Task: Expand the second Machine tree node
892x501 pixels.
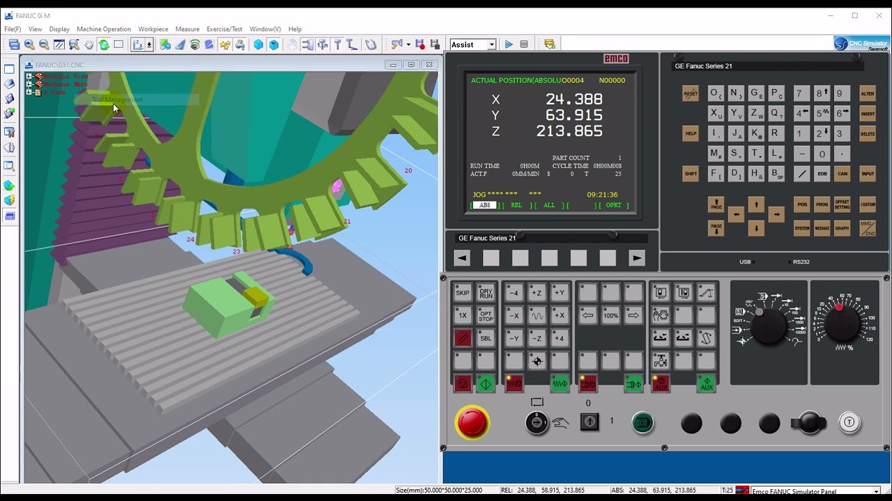Action: click(x=29, y=84)
